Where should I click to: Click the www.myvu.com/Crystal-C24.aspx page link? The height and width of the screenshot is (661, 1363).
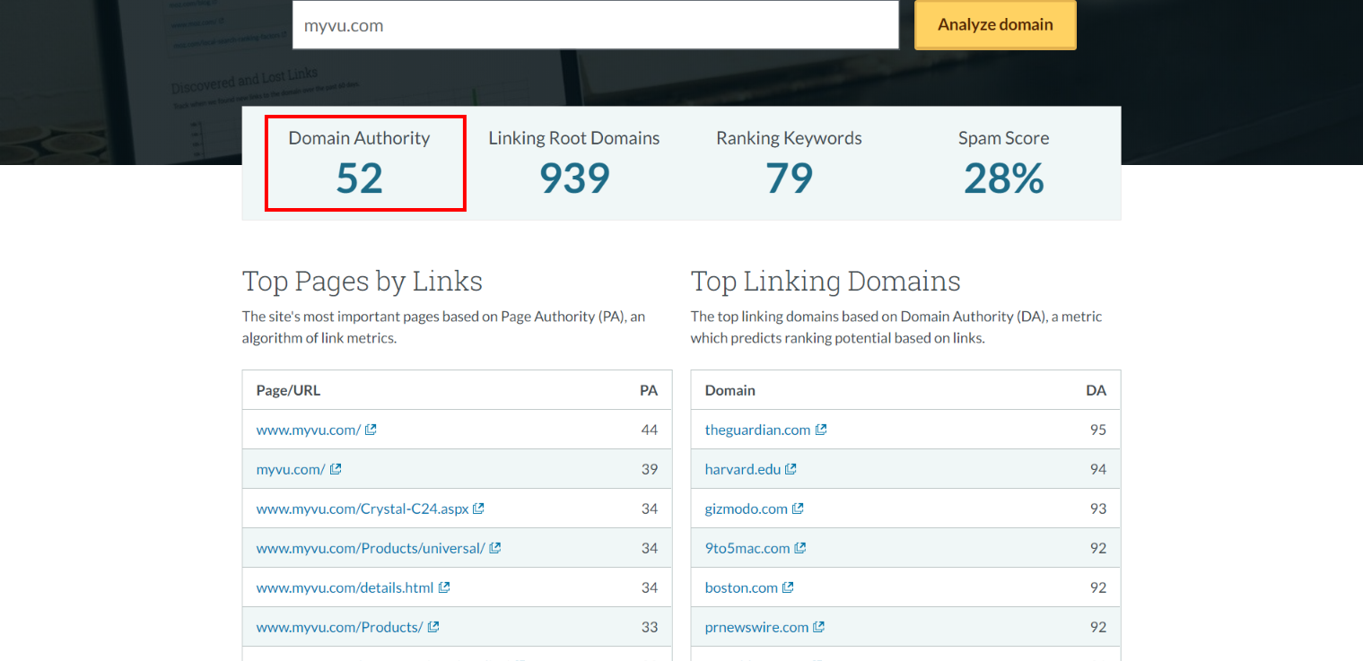tap(363, 509)
